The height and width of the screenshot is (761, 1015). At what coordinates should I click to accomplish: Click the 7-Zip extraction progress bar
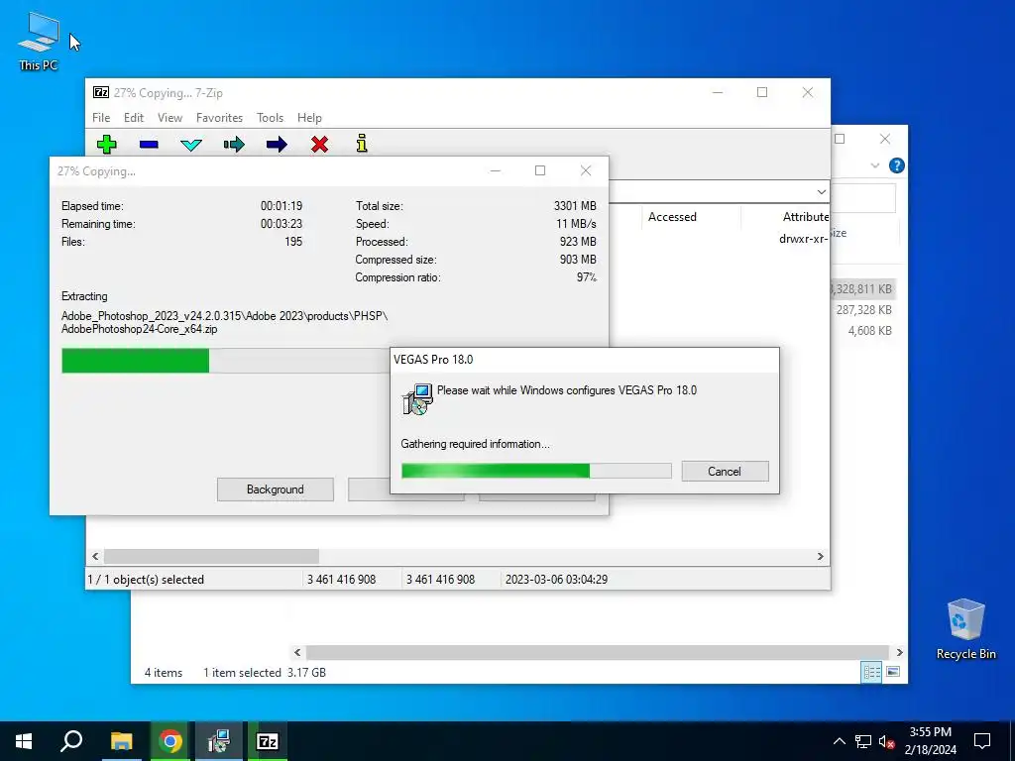click(225, 361)
